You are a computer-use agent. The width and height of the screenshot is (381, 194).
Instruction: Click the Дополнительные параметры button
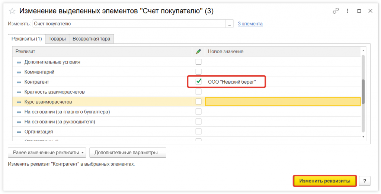coord(128,152)
